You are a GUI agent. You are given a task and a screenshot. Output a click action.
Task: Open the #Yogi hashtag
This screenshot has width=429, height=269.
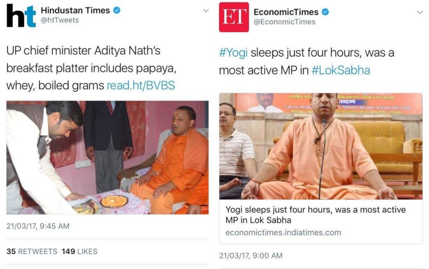233,52
